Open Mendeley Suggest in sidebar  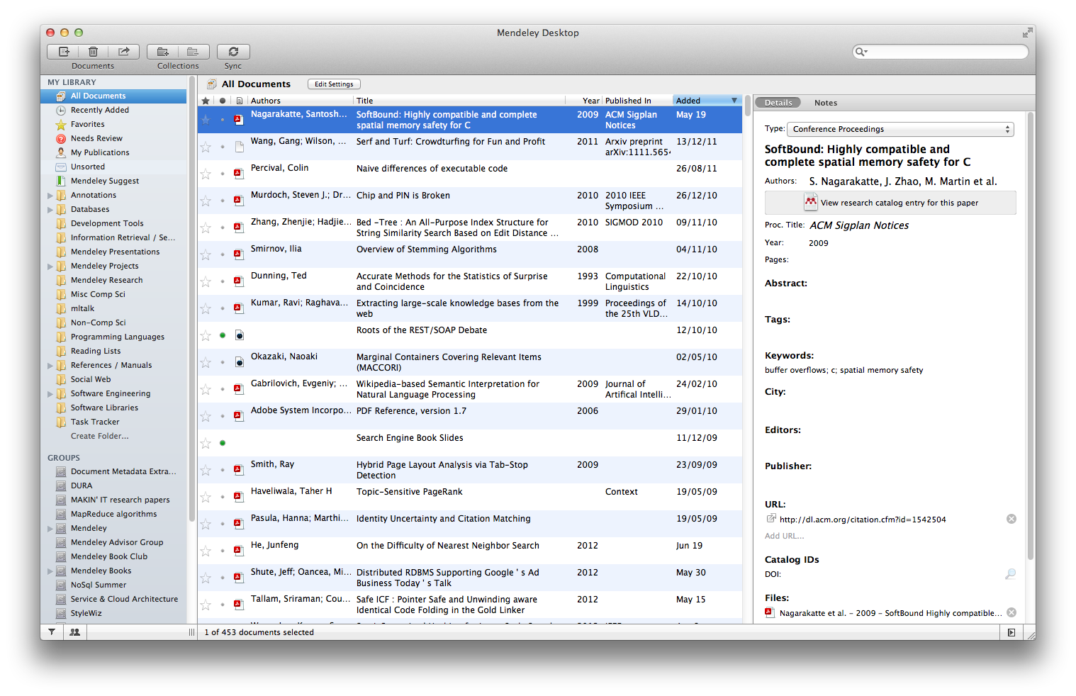click(x=105, y=181)
